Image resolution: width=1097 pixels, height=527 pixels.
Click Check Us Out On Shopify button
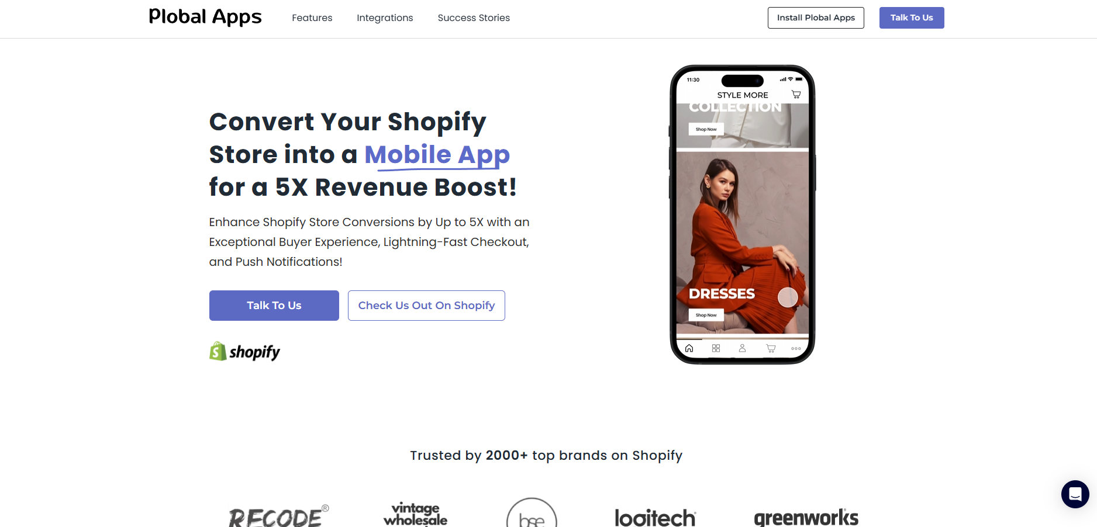click(x=426, y=306)
